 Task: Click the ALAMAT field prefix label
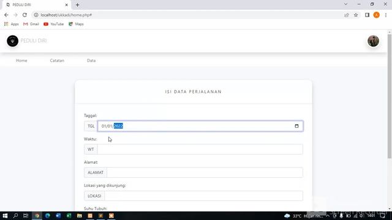click(x=96, y=172)
